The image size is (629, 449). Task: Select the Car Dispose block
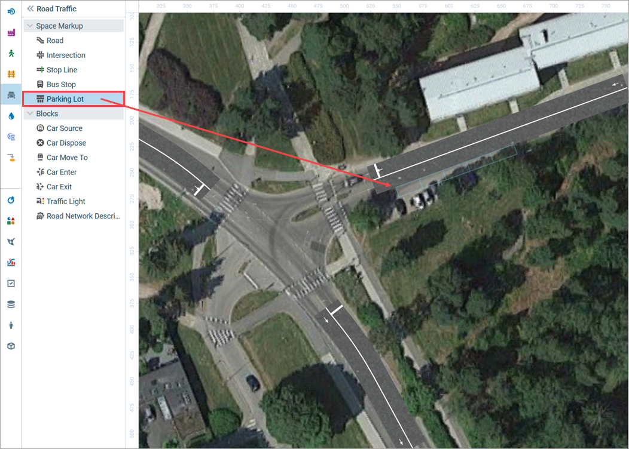tap(61, 143)
